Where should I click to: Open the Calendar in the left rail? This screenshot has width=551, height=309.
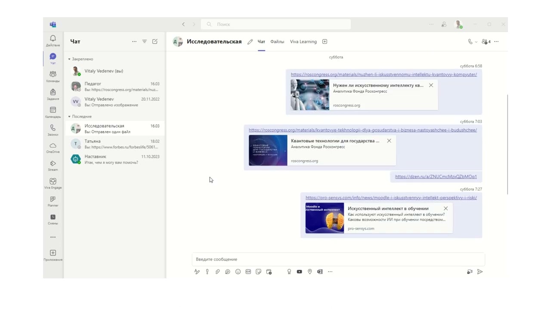53,112
